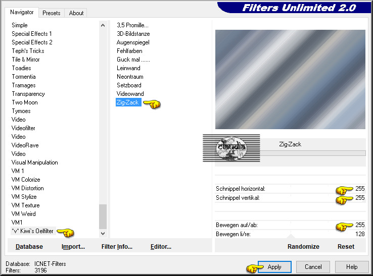Select the Videofilter category
Viewport: 373px width, 276px height.
(x=23, y=128)
